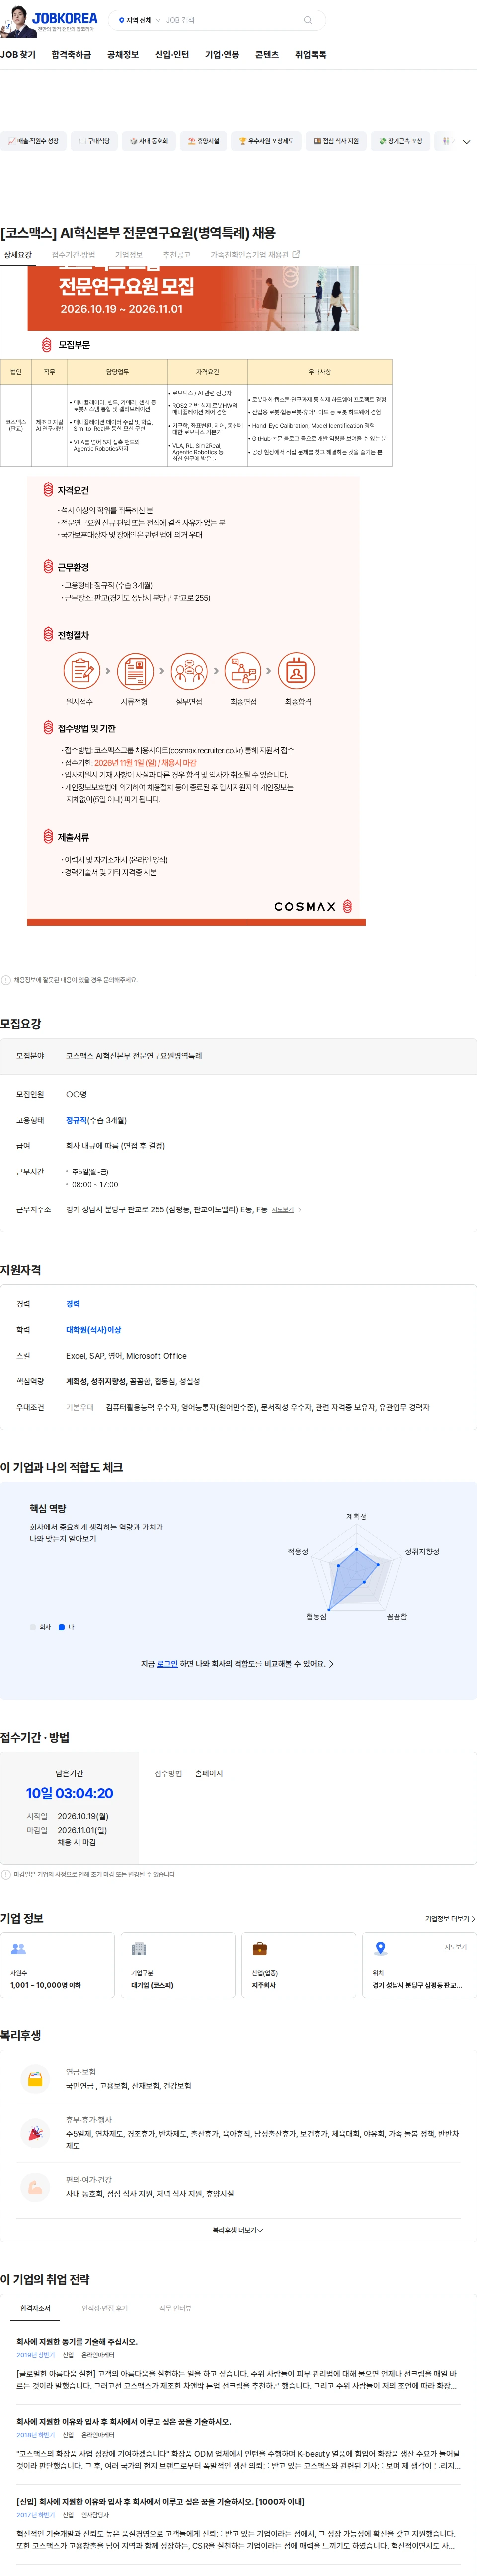Open the 콘텐츠 menu

pos(267,55)
